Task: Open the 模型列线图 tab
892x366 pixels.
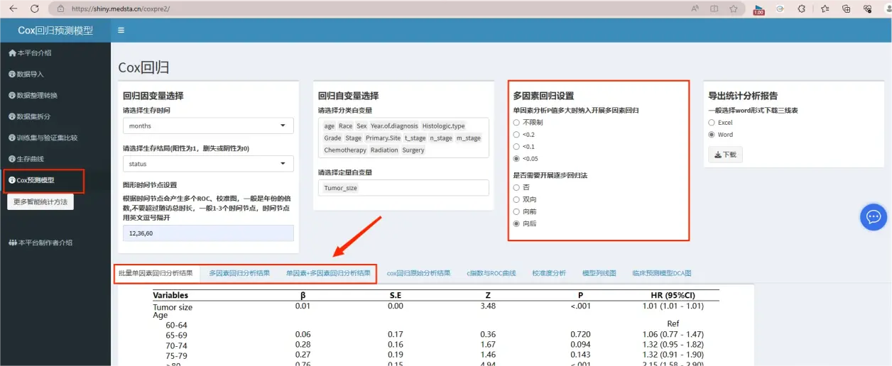Action: tap(599, 273)
